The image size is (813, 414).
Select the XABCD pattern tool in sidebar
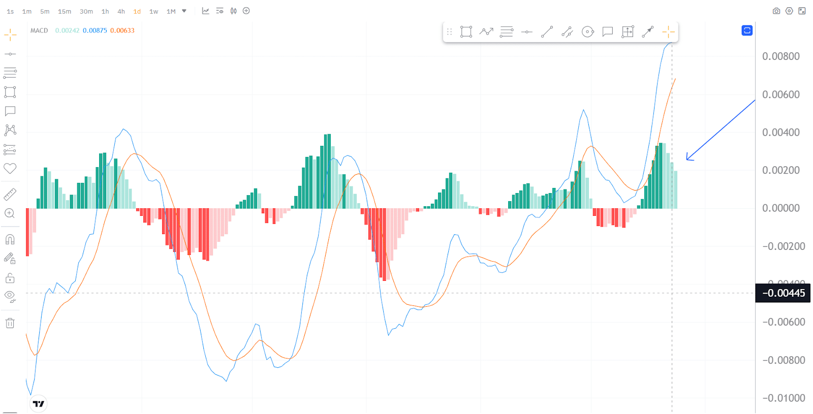pyautogui.click(x=10, y=130)
